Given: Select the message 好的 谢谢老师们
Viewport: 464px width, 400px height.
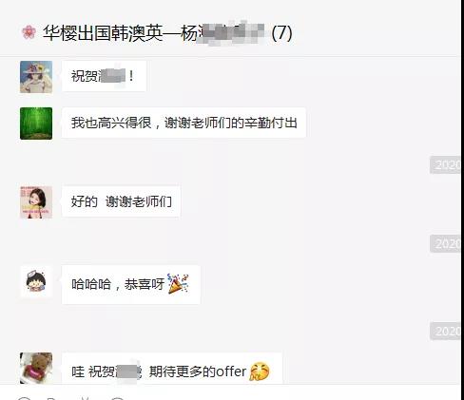Looking at the screenshot, I should click(121, 201).
